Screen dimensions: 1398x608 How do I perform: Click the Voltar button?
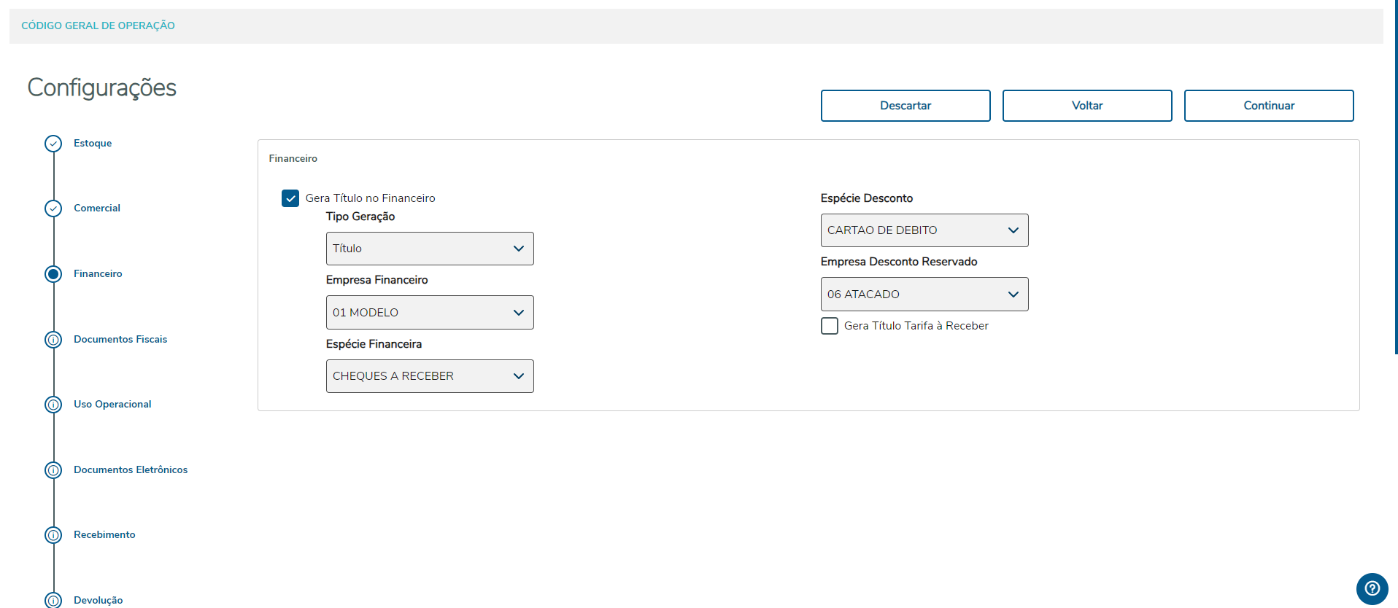(x=1087, y=106)
